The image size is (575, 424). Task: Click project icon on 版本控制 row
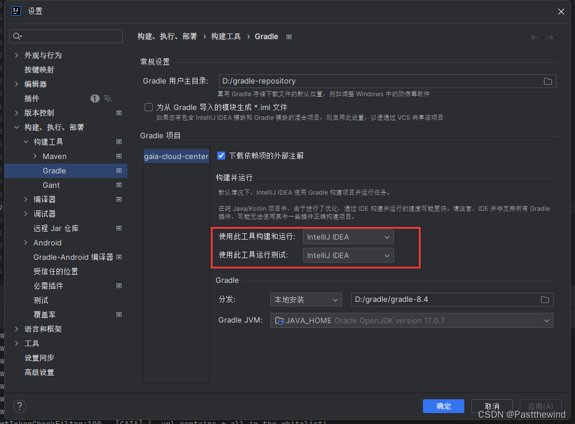[119, 113]
